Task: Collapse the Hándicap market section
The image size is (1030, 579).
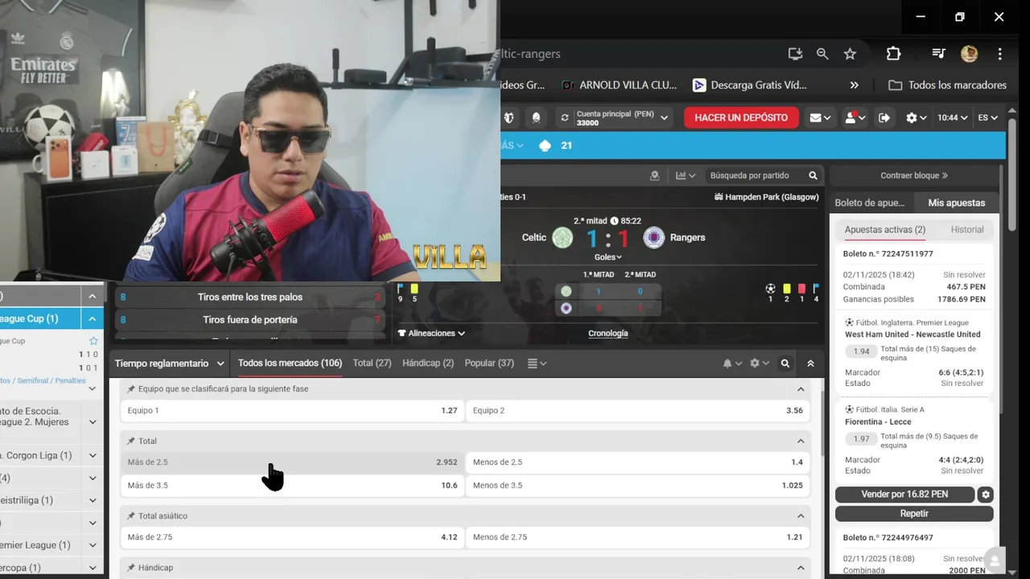Action: point(801,568)
